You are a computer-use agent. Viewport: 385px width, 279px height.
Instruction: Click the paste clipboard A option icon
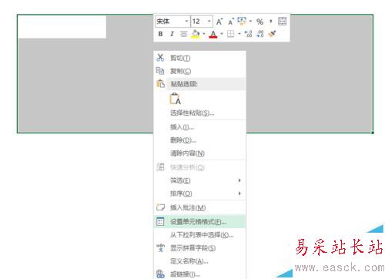pyautogui.click(x=176, y=99)
